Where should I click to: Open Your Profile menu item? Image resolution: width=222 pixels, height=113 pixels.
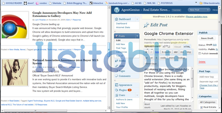(x=122, y=107)
